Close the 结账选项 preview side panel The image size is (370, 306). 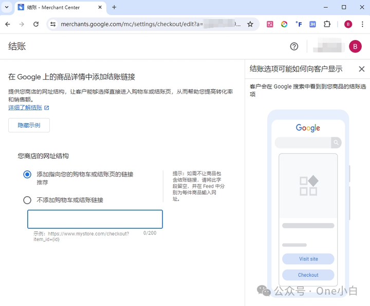361,69
